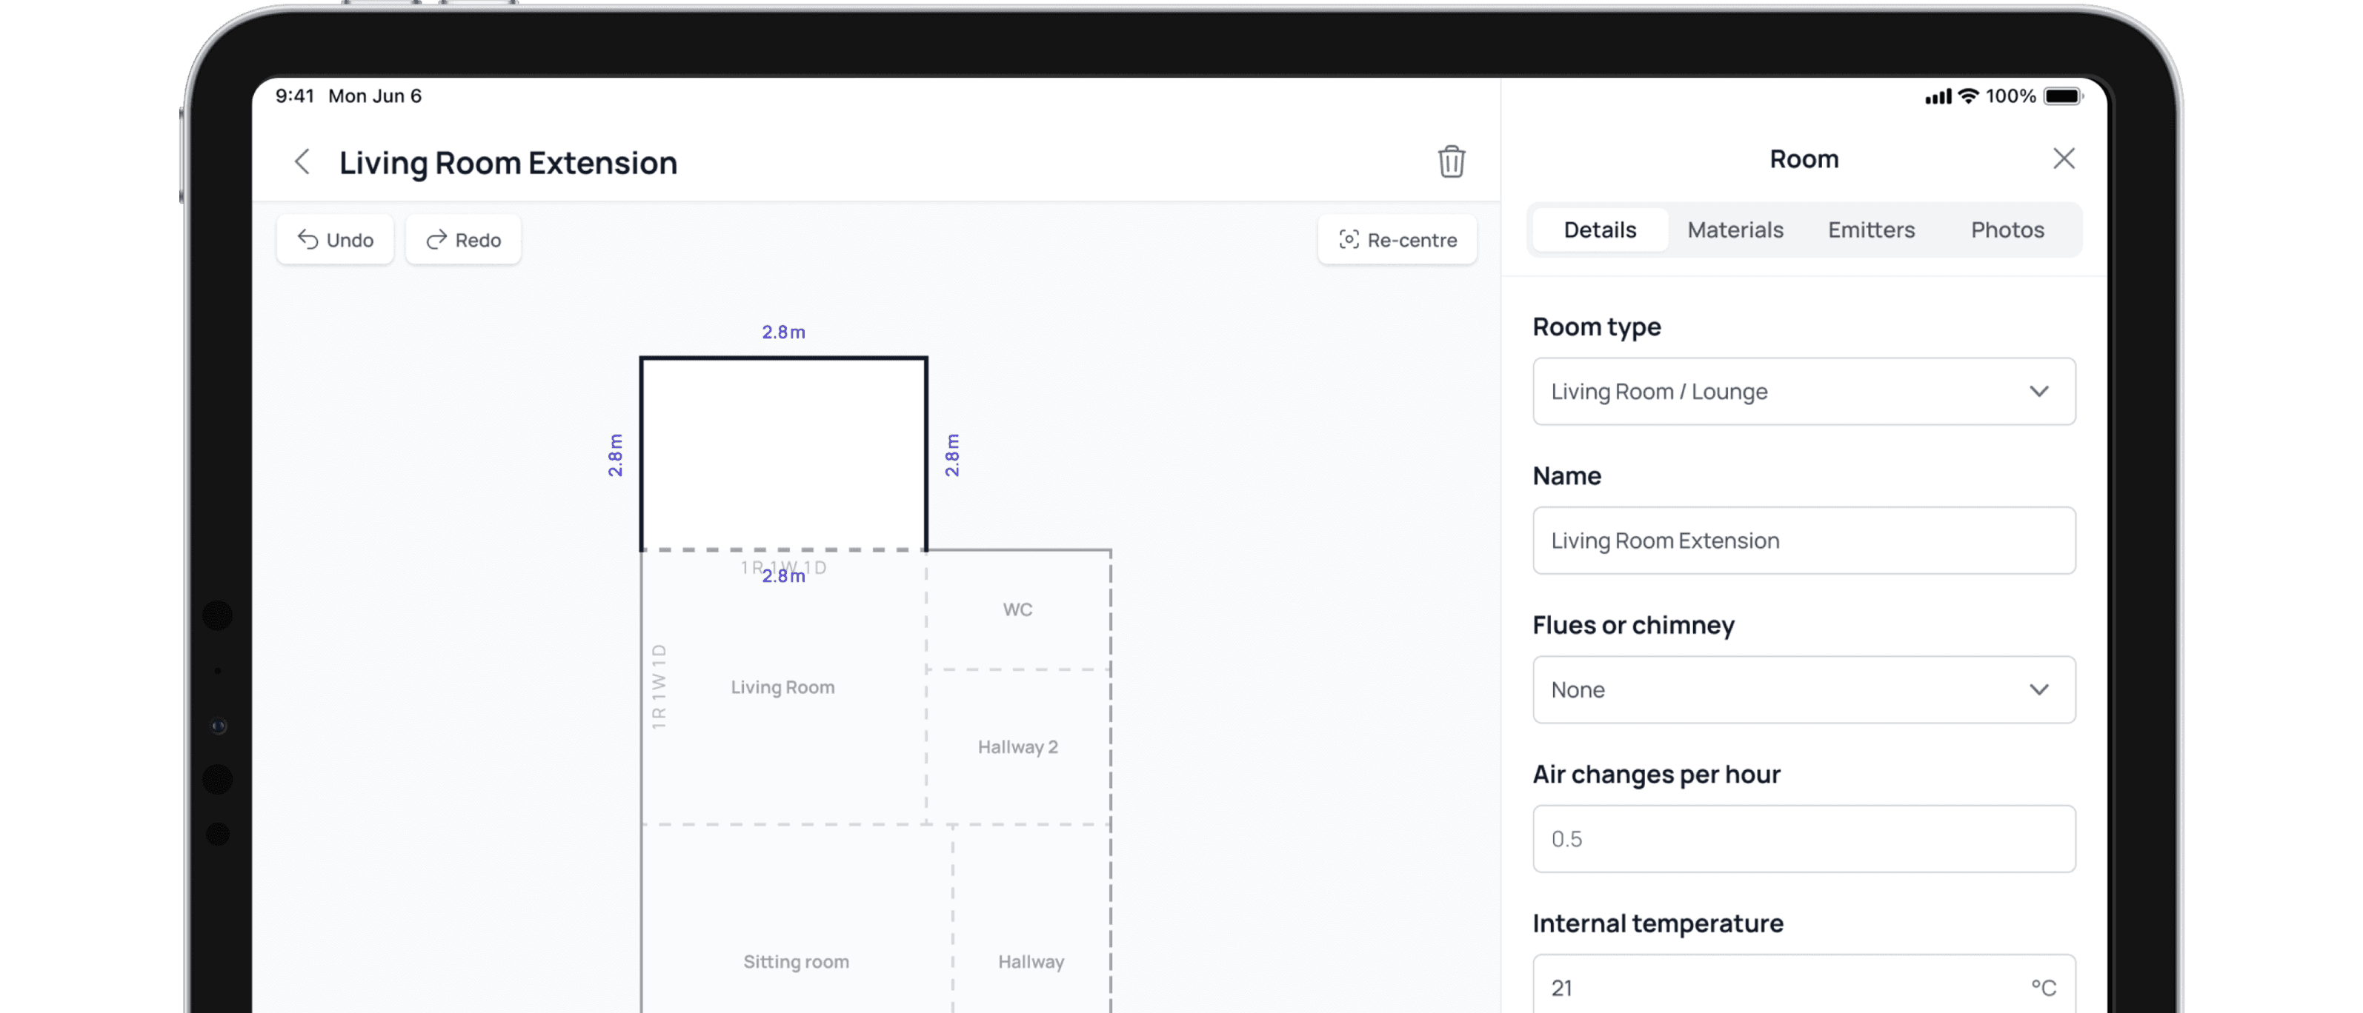Edit the Name input field
The image size is (2363, 1013).
(x=1803, y=541)
